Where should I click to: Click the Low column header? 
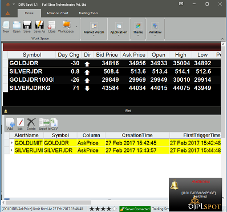click(202, 55)
